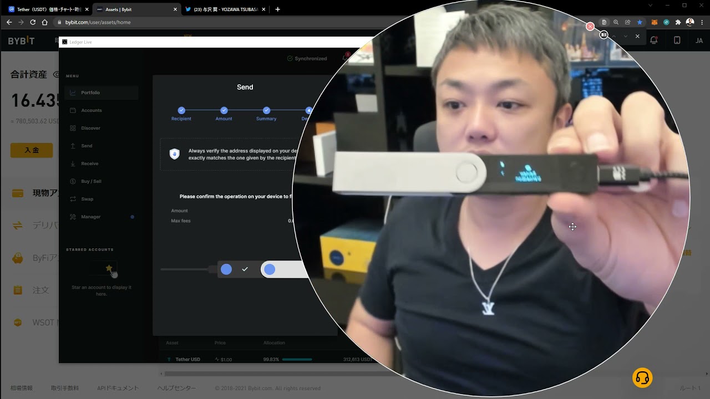Click the Bybit mobile app phone icon
The height and width of the screenshot is (399, 710).
(x=677, y=40)
